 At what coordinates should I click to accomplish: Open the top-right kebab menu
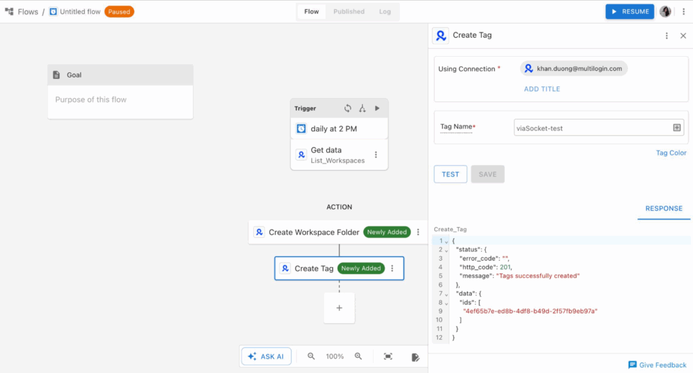684,11
